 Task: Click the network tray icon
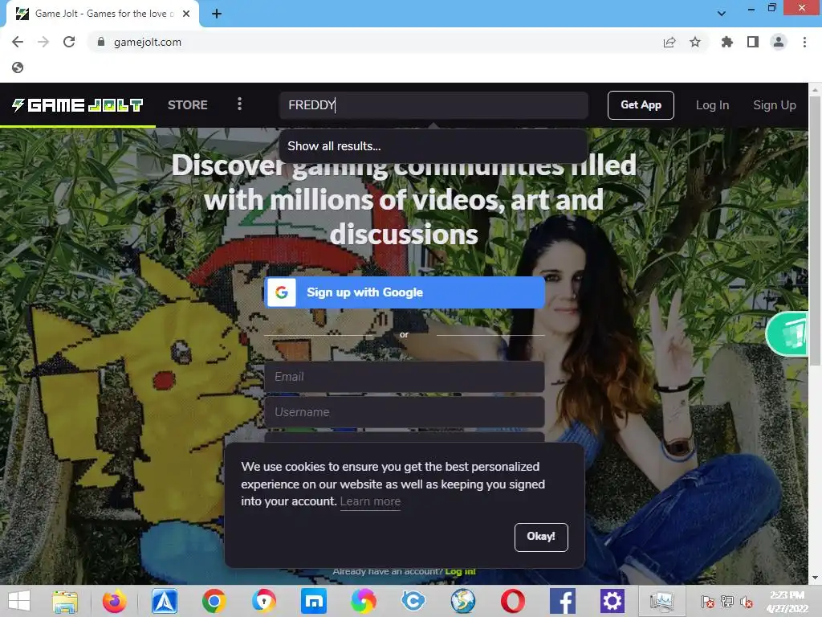[x=726, y=602]
